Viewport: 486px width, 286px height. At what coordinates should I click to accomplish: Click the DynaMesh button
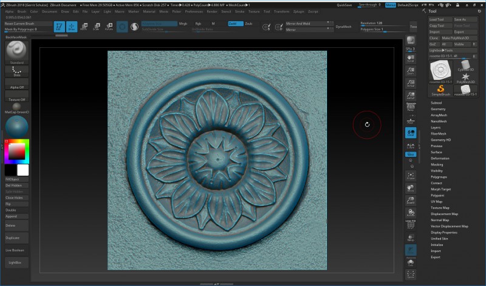tap(343, 27)
